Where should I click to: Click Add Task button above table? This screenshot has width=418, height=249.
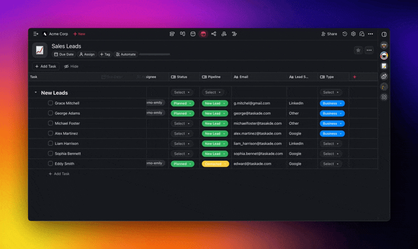coord(46,66)
